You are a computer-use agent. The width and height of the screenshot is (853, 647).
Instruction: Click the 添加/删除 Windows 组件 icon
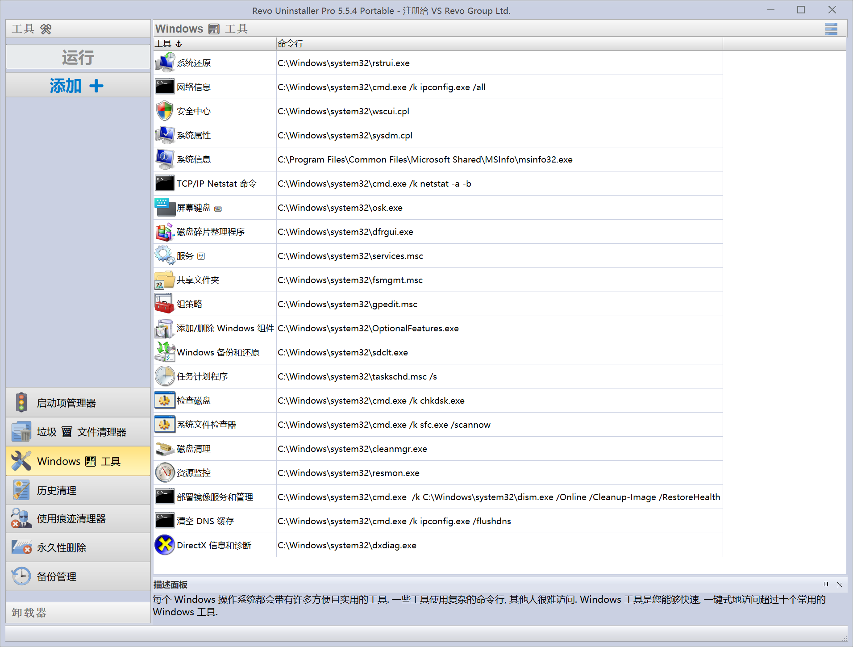pyautogui.click(x=165, y=328)
